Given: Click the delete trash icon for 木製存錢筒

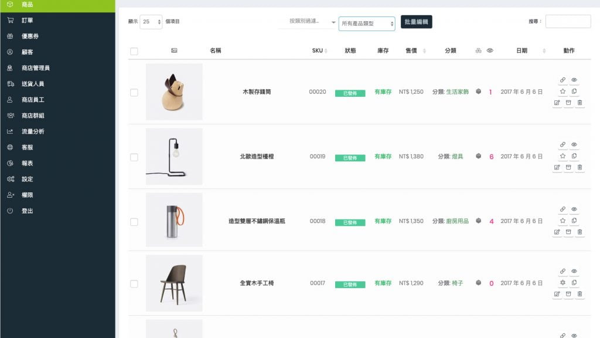Looking at the screenshot, I should click(x=579, y=103).
